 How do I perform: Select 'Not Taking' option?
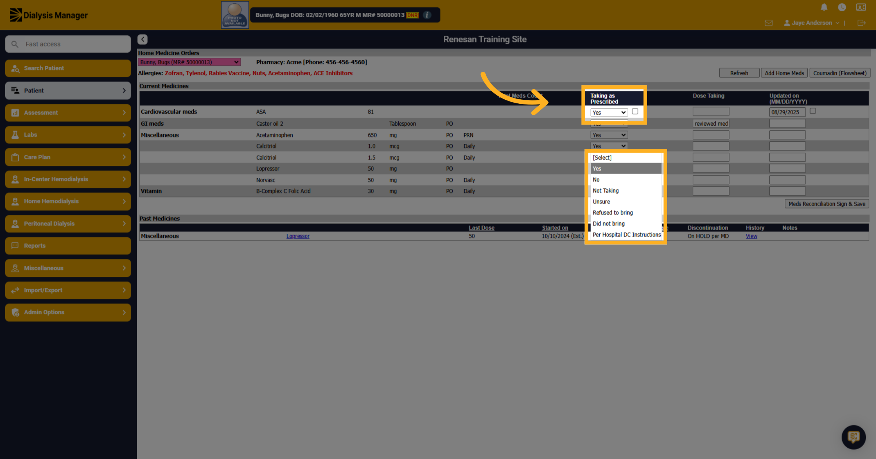coord(626,191)
